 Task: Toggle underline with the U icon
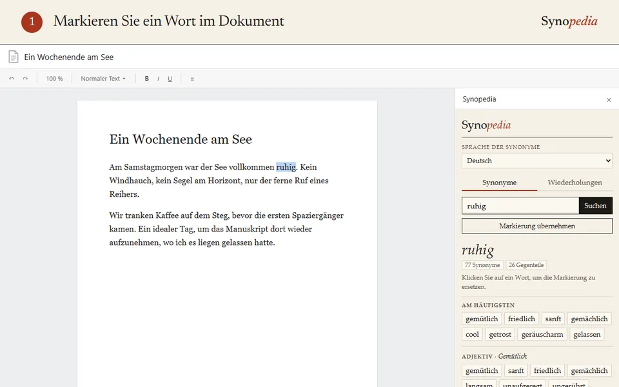click(170, 79)
